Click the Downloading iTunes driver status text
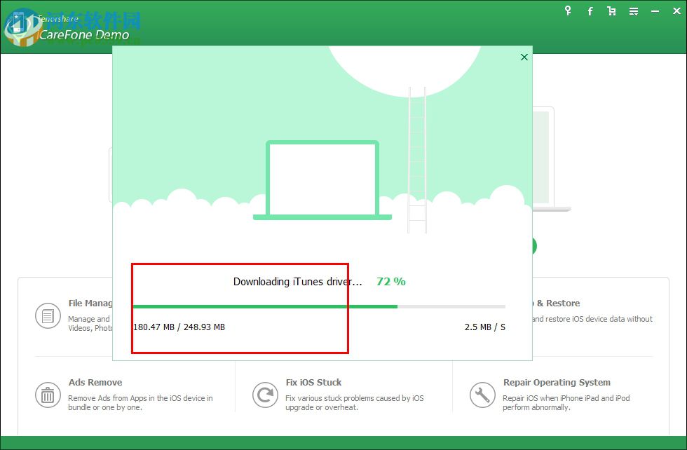Image resolution: width=687 pixels, height=450 pixels. [x=297, y=282]
